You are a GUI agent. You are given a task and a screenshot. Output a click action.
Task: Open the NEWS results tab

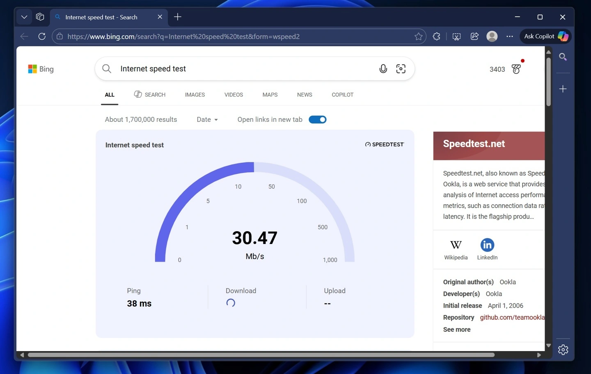[x=305, y=95]
